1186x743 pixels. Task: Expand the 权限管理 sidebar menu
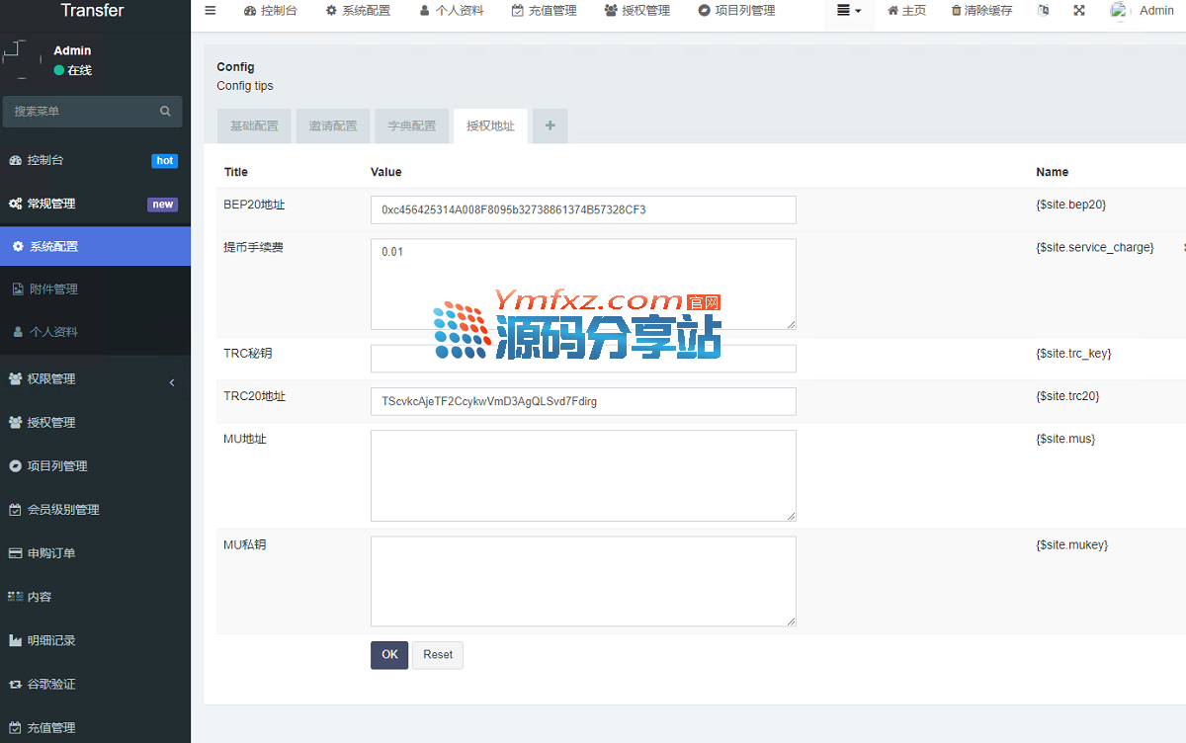point(95,379)
